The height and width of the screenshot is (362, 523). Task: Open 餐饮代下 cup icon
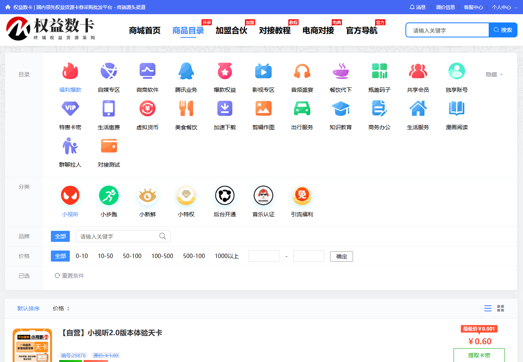pos(341,71)
